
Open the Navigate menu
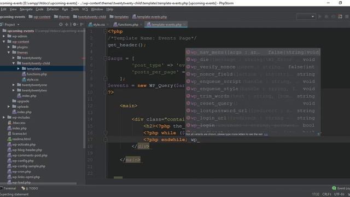point(26,9)
